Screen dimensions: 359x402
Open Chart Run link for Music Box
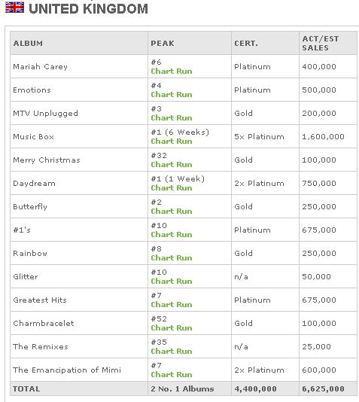point(172,141)
